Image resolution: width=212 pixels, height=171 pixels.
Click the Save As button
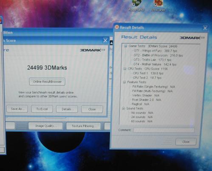(17, 109)
